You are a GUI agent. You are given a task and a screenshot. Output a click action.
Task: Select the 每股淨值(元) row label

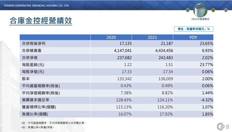[33, 72]
